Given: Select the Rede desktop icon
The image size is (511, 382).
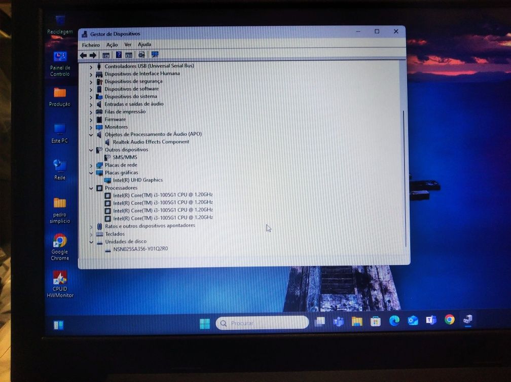Looking at the screenshot, I should (x=60, y=170).
